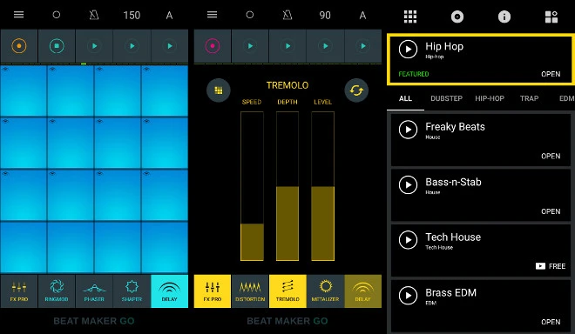575x334 pixels.
Task: Switch bank A on tremolo screen
Action: coord(362,16)
